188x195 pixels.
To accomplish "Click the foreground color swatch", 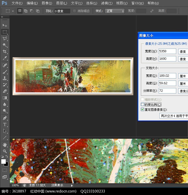I will coord(3,161).
